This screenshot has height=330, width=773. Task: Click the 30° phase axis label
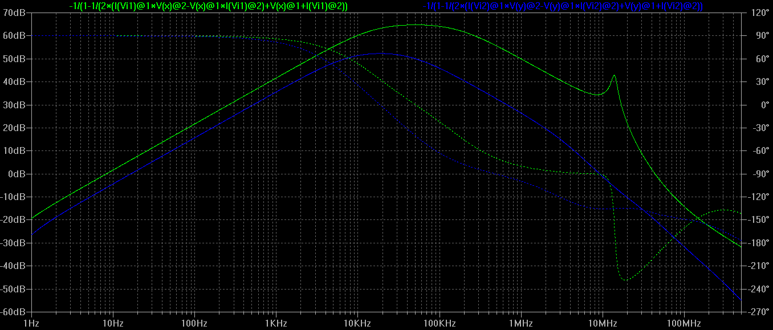tap(761, 82)
